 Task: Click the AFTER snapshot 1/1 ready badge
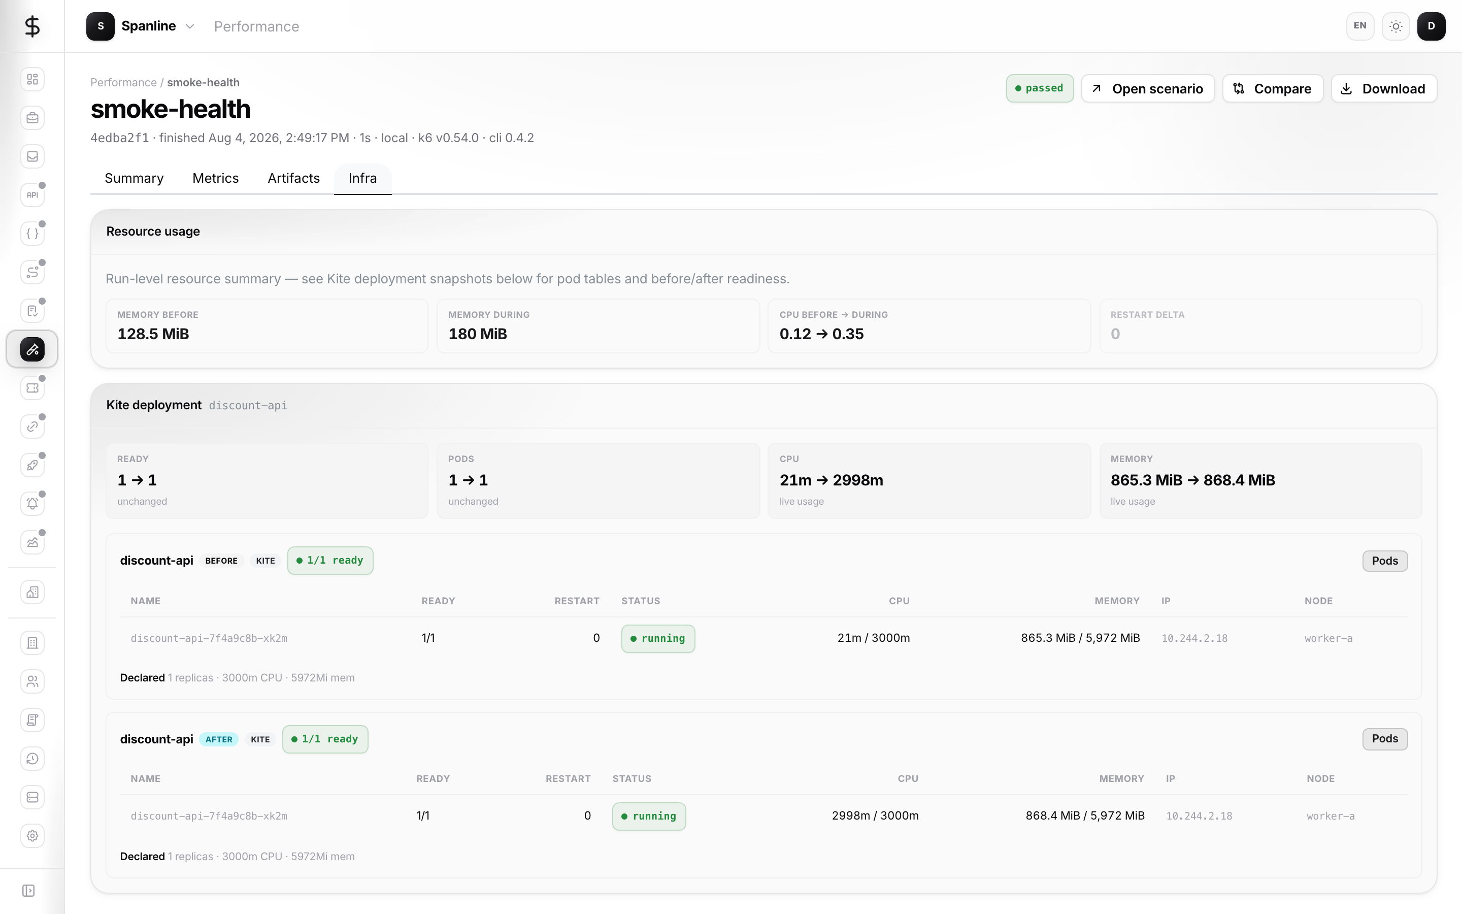325,739
